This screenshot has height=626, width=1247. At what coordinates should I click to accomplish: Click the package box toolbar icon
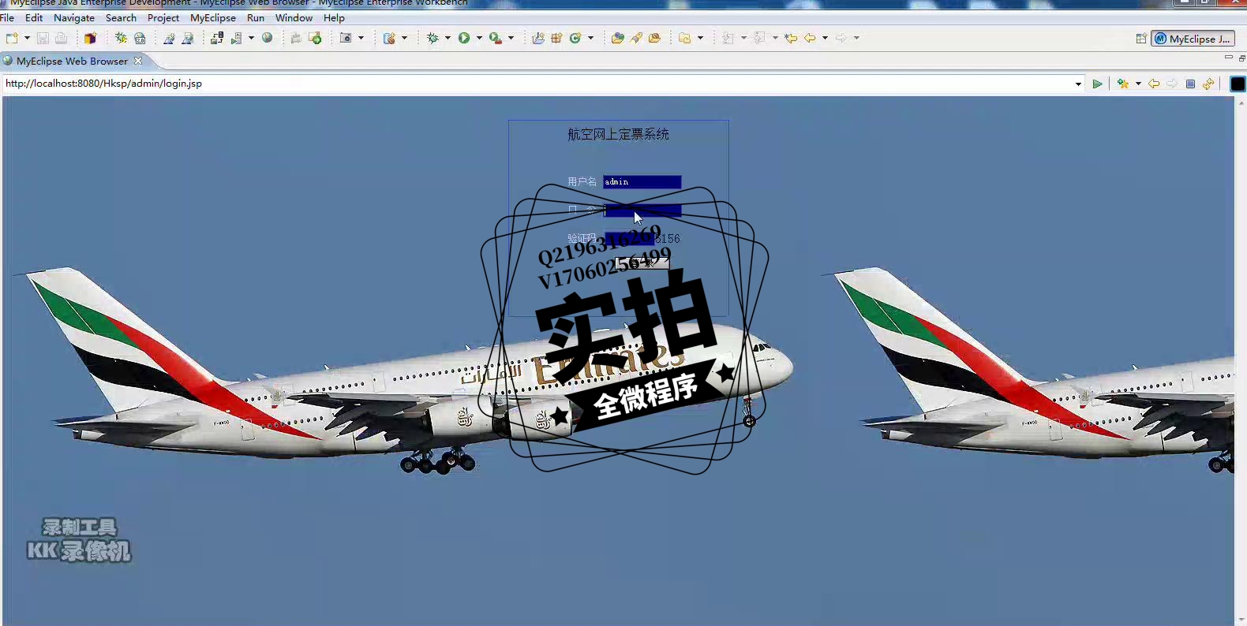point(90,38)
